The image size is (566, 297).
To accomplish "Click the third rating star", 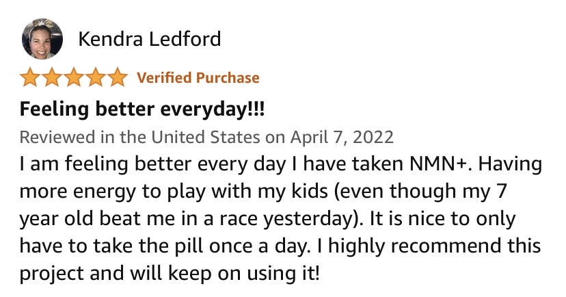I will (x=74, y=77).
